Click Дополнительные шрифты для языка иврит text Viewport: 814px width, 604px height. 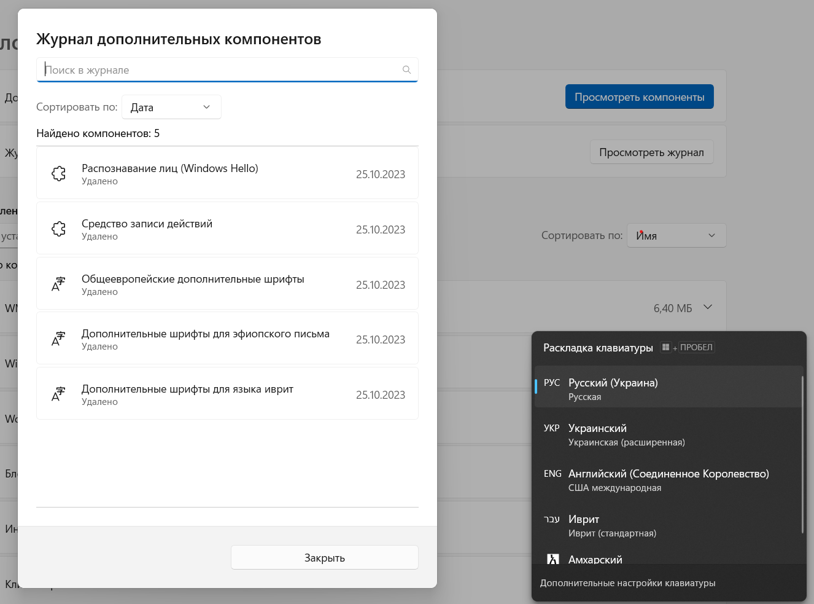coord(187,389)
